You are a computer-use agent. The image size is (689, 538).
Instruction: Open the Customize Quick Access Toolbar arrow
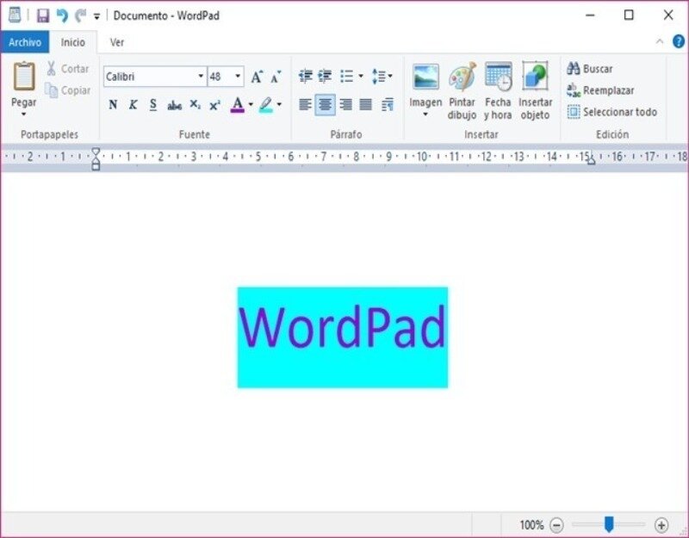pos(96,16)
